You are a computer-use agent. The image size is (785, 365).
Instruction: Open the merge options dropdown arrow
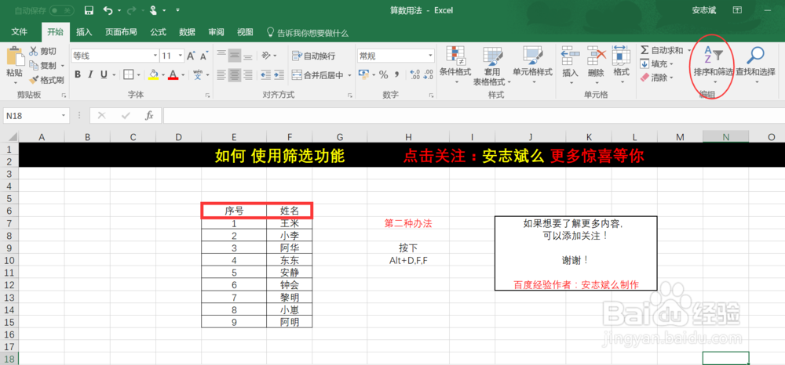pos(349,75)
